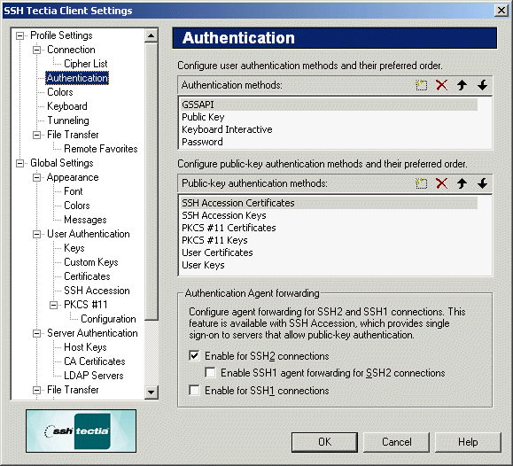Open Font under Appearance
The image size is (513, 466).
tap(74, 191)
